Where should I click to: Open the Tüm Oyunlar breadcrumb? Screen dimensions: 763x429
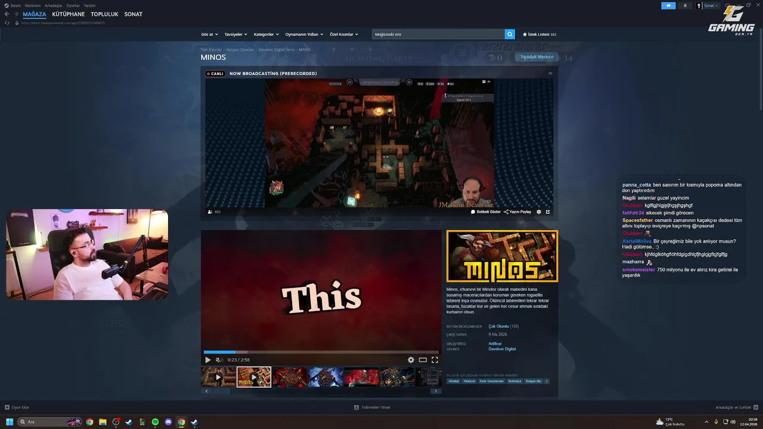211,49
